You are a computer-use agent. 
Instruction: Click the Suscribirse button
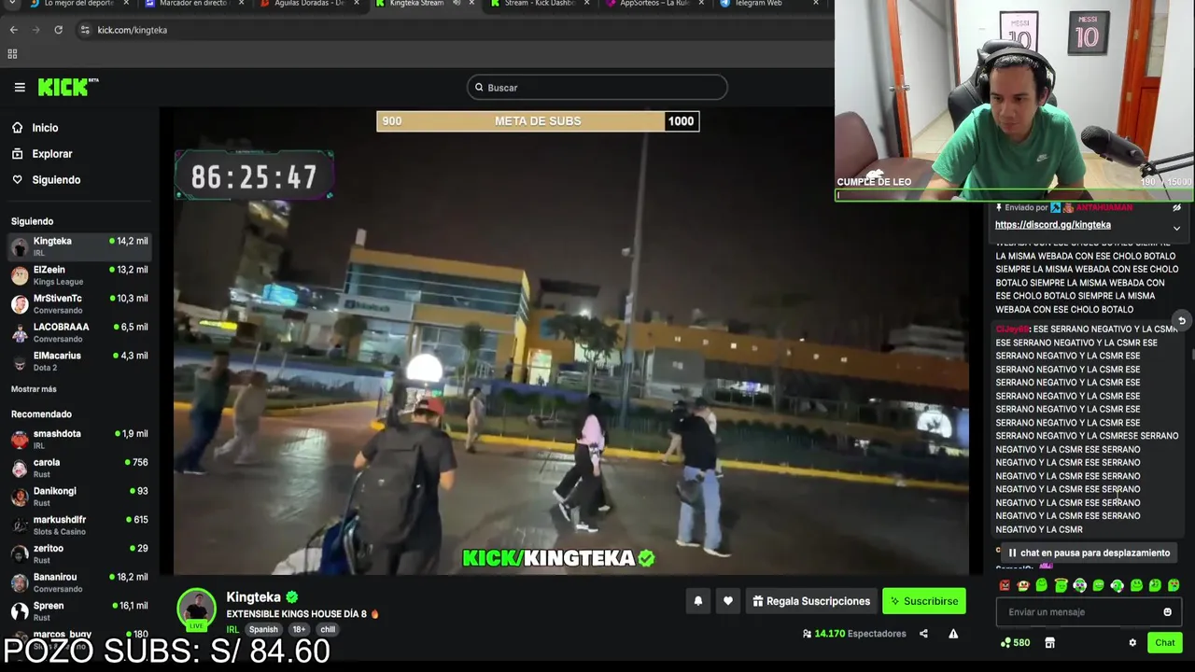[924, 601]
